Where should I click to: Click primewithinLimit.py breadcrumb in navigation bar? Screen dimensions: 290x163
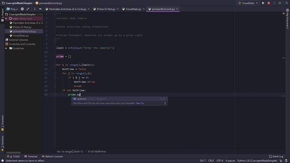tap(48, 3)
